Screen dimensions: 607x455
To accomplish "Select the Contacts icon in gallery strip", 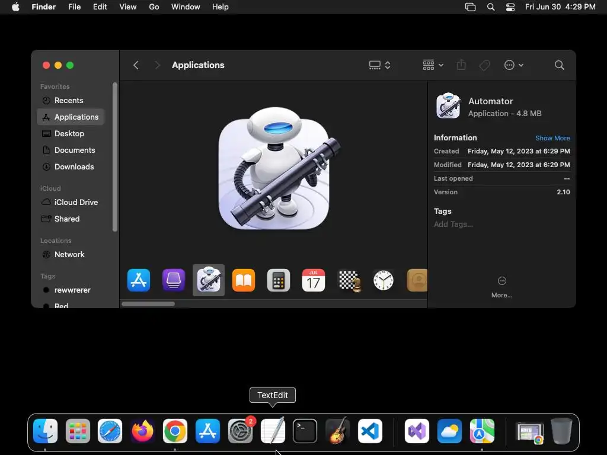I will pyautogui.click(x=417, y=280).
